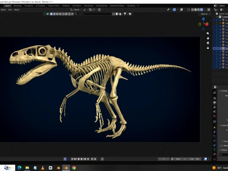Toggle auto keying record button
228x171 pixels.
(65, 159)
